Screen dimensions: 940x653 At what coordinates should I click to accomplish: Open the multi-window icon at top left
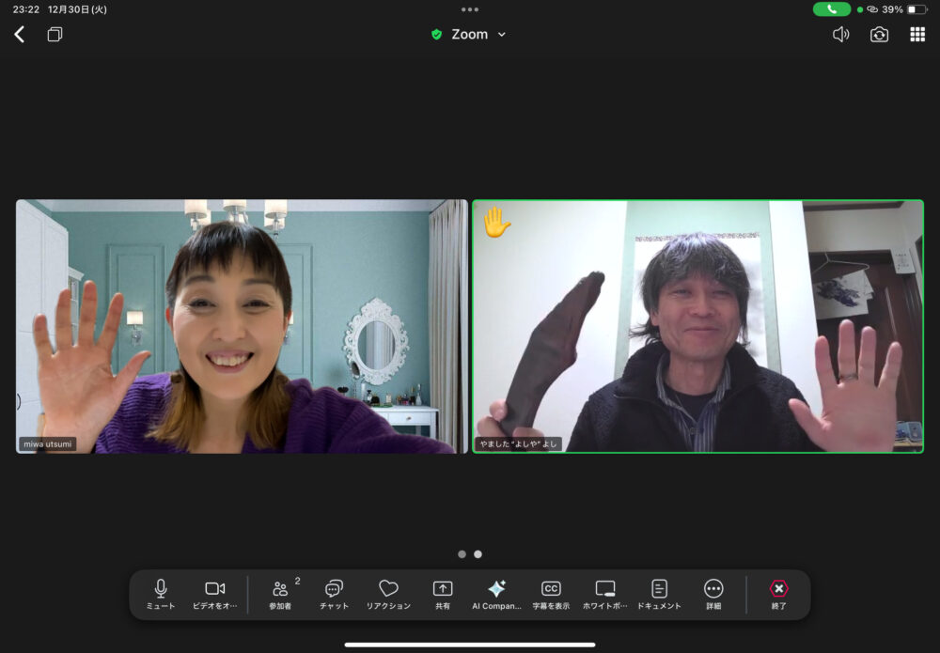[x=55, y=35]
